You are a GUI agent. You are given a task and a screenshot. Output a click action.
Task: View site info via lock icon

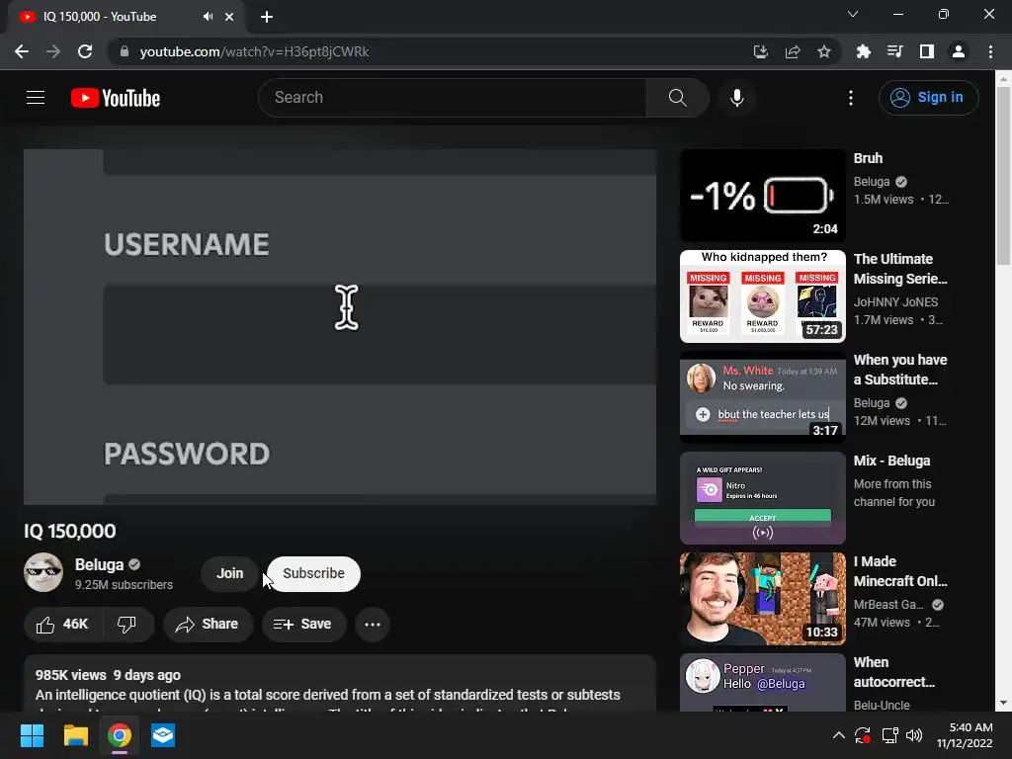pos(125,51)
